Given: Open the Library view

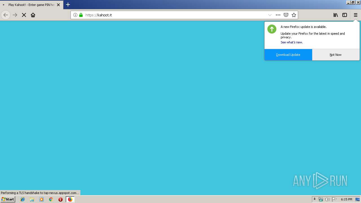Looking at the screenshot, I should [336, 15].
